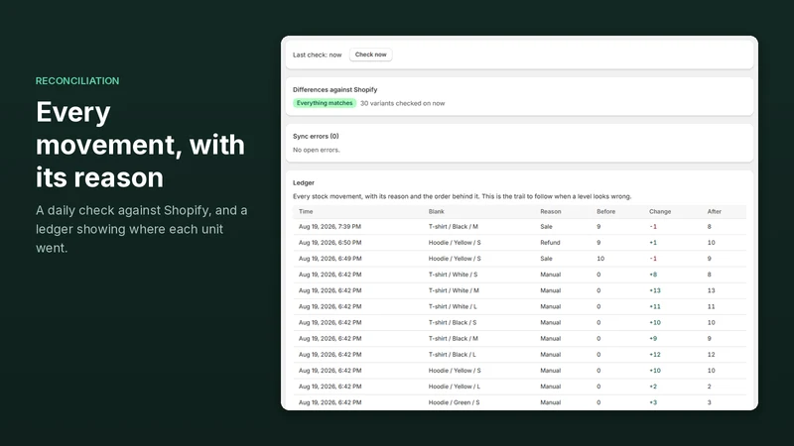Click ledger description about stock movement trail
Viewport: 794px width, 446px height.
coord(462,196)
